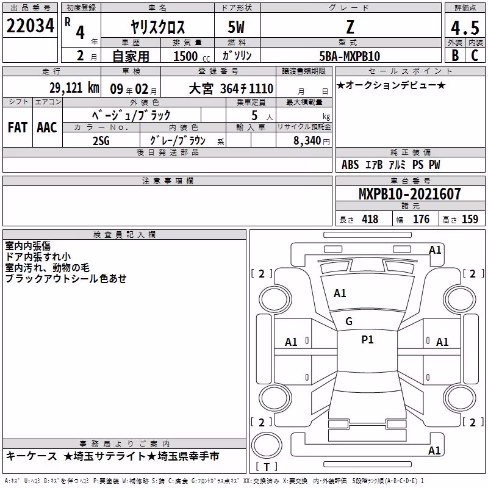488x488 pixels.
Task: Click the 出品番号 header
Action: click(30, 8)
